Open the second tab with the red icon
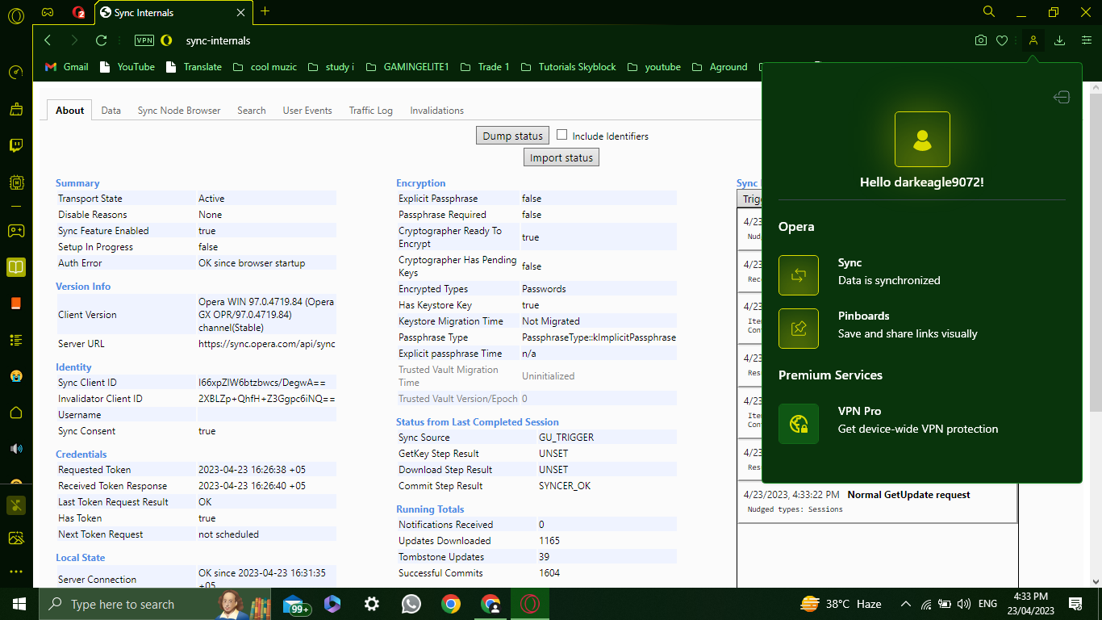The image size is (1102, 620). [x=77, y=12]
